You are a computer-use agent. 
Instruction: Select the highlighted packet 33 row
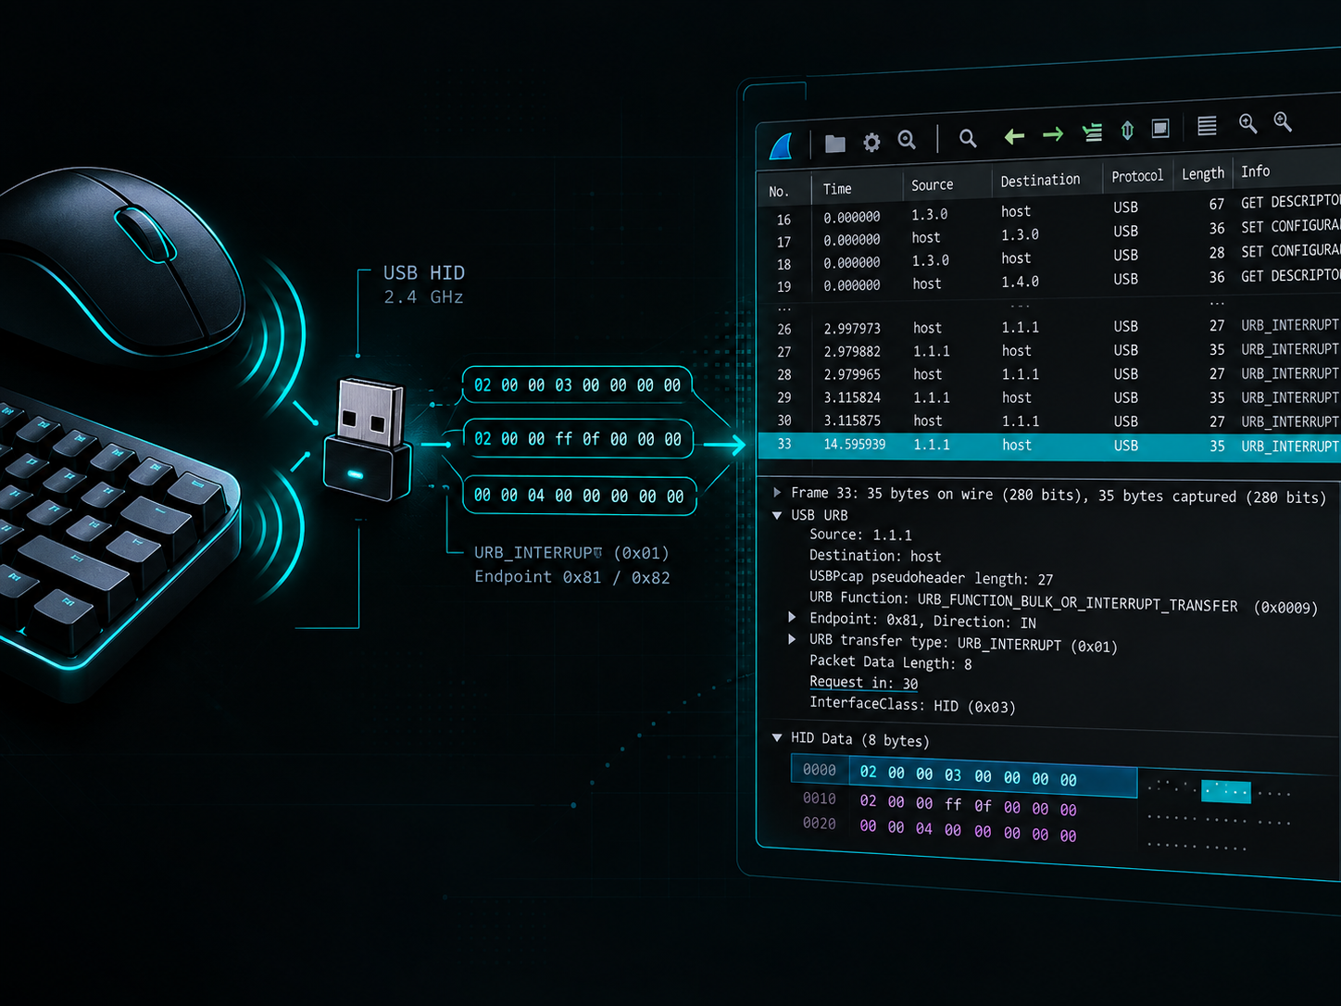[x=1049, y=446]
